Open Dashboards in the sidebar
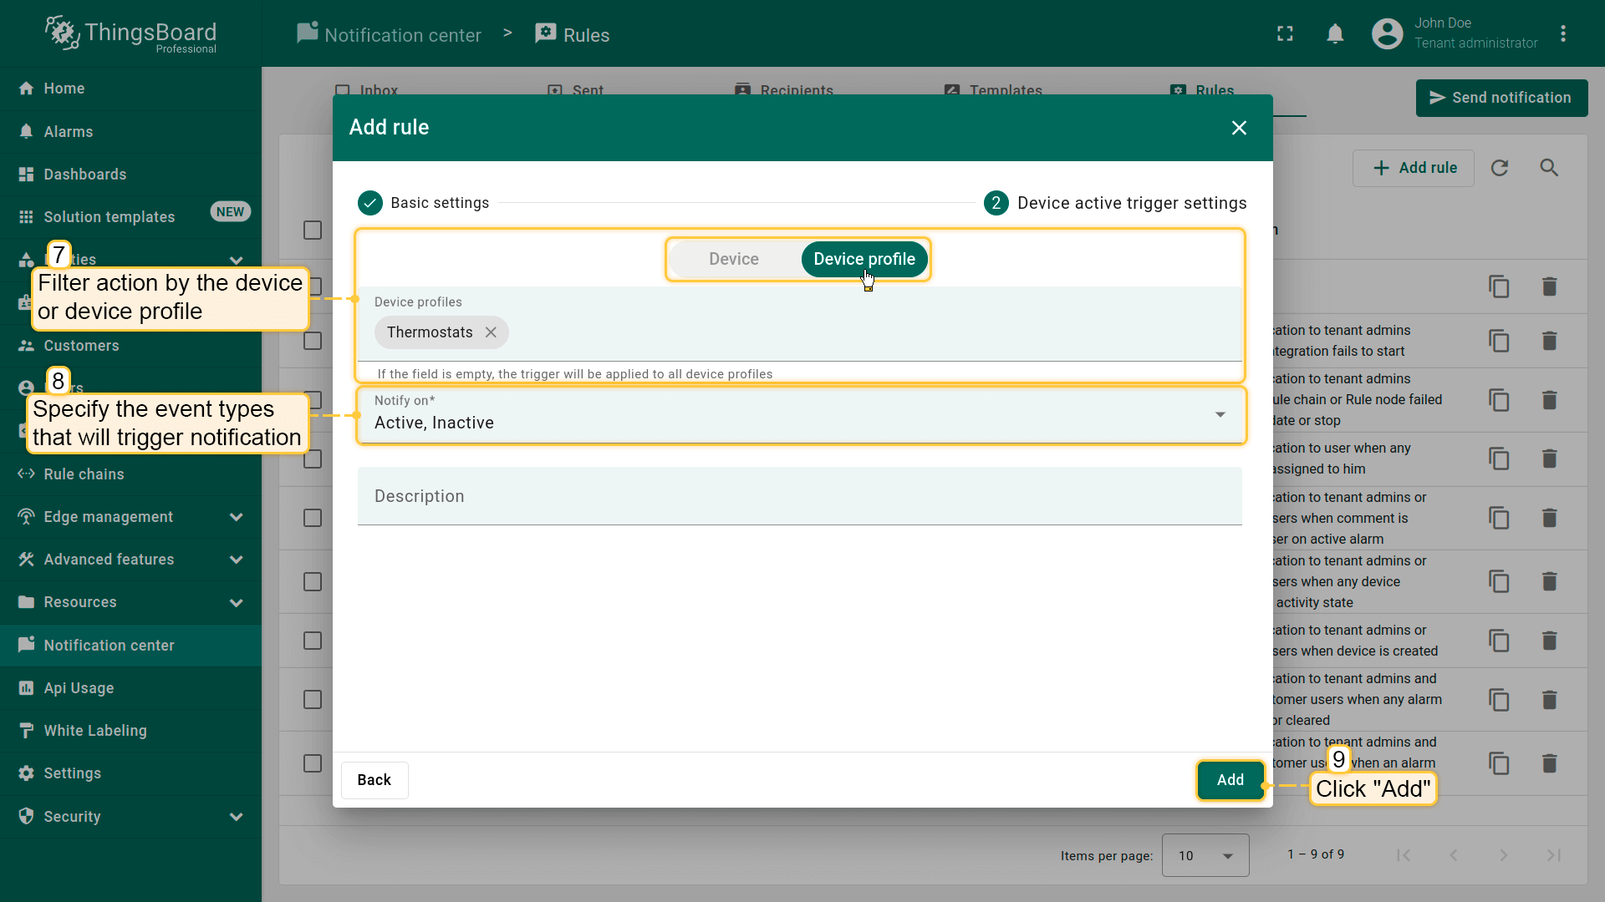The height and width of the screenshot is (902, 1605). pos(84,175)
